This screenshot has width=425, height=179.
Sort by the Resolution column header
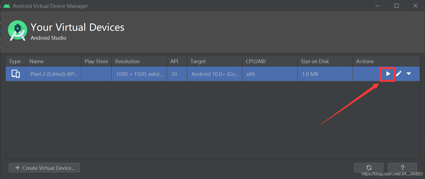click(x=139, y=61)
